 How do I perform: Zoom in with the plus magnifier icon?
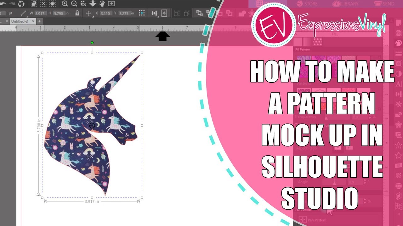(65, 4)
